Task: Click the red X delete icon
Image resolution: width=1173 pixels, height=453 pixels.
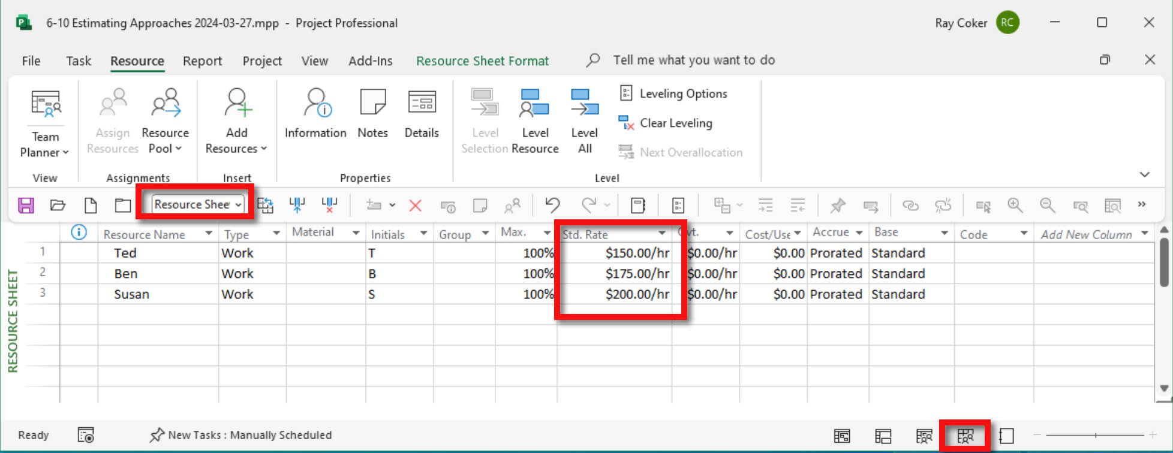Action: click(x=415, y=206)
